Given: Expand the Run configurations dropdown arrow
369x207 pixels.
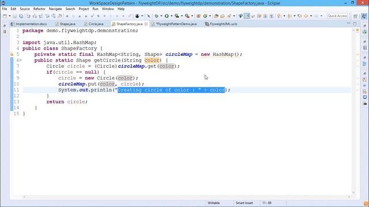Looking at the screenshot, I should [x=172, y=16].
